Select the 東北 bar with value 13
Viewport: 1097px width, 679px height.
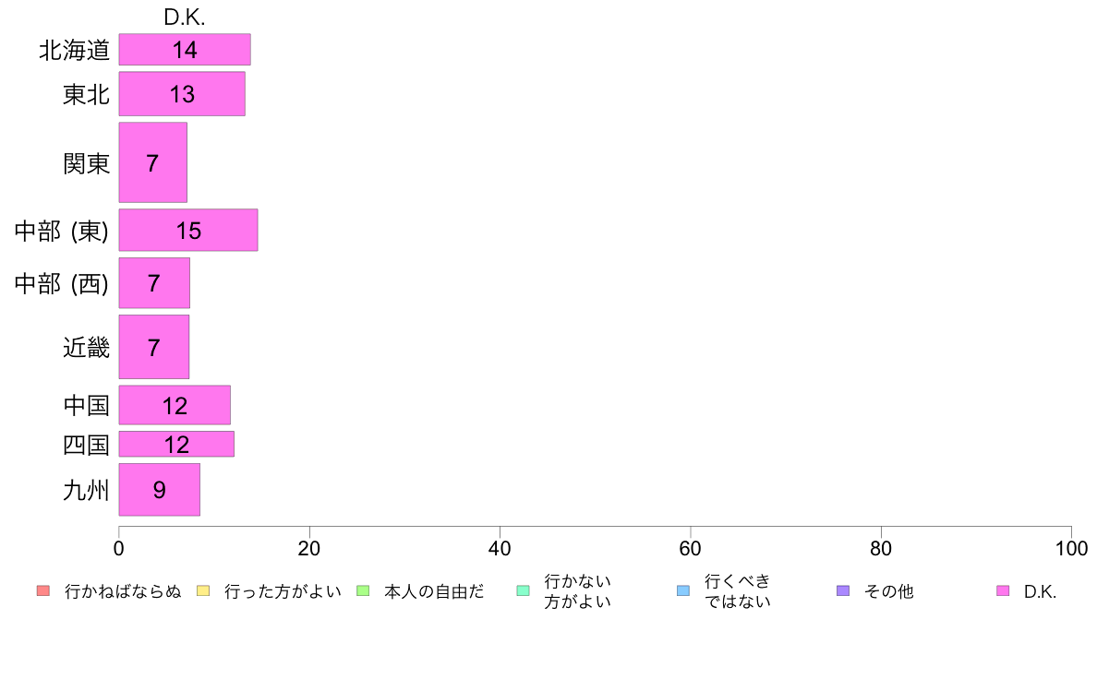182,93
